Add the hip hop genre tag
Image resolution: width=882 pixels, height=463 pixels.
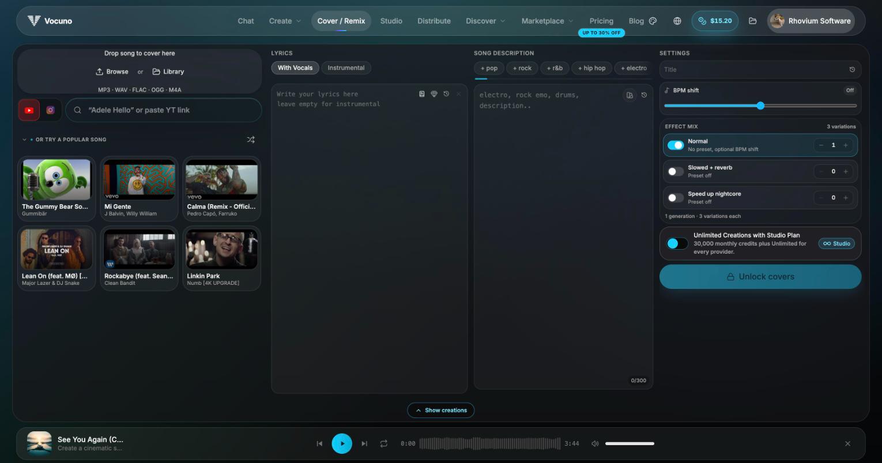(x=592, y=68)
